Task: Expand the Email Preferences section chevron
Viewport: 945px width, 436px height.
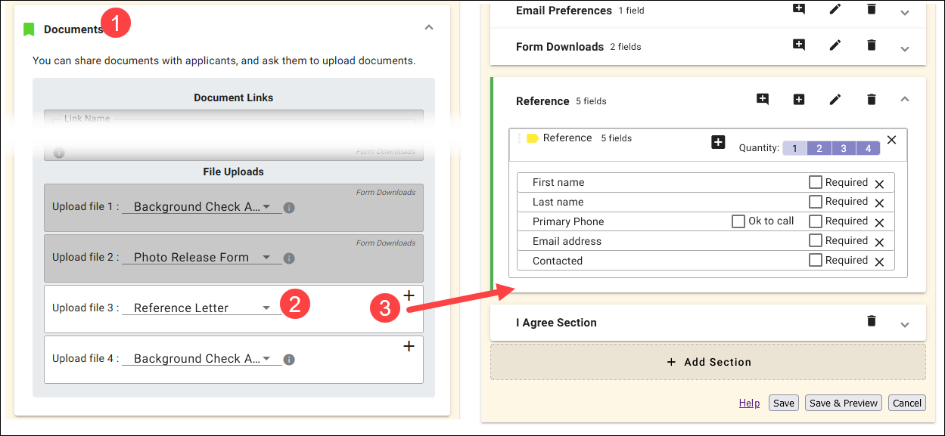Action: [905, 12]
